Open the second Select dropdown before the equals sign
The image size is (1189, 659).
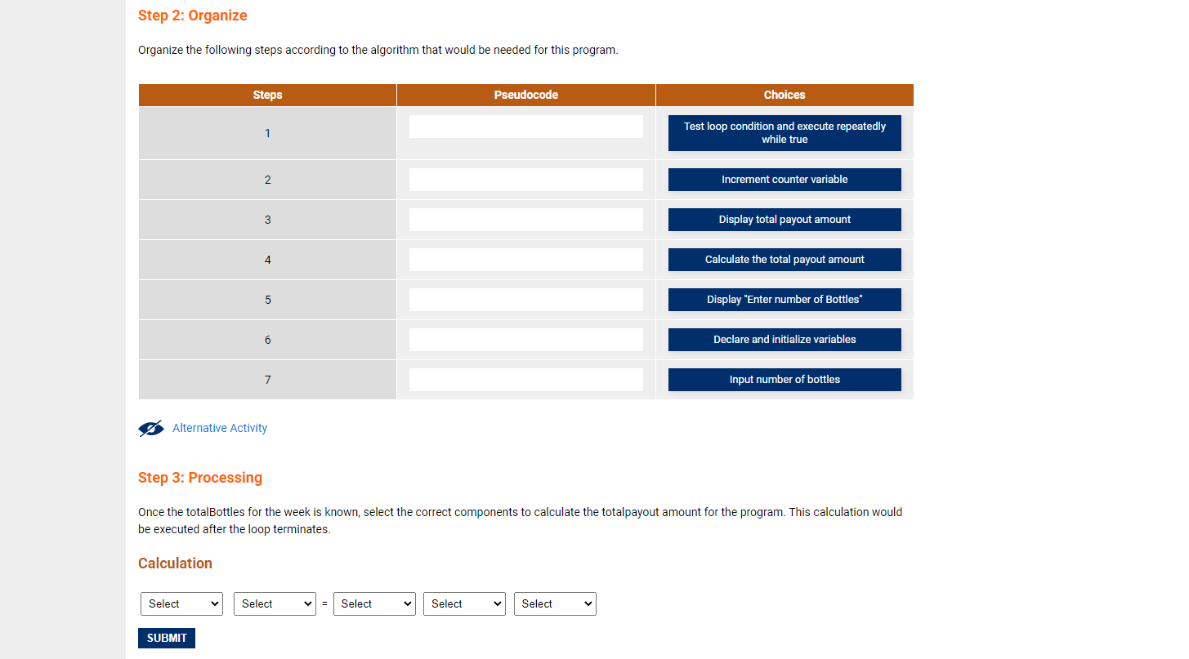[275, 603]
